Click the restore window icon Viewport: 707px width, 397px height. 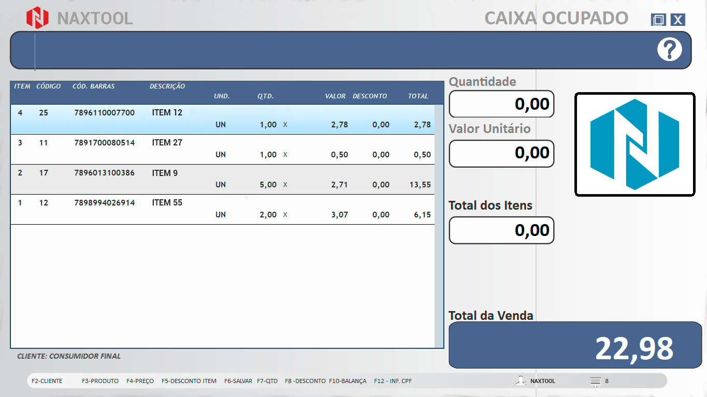point(658,20)
